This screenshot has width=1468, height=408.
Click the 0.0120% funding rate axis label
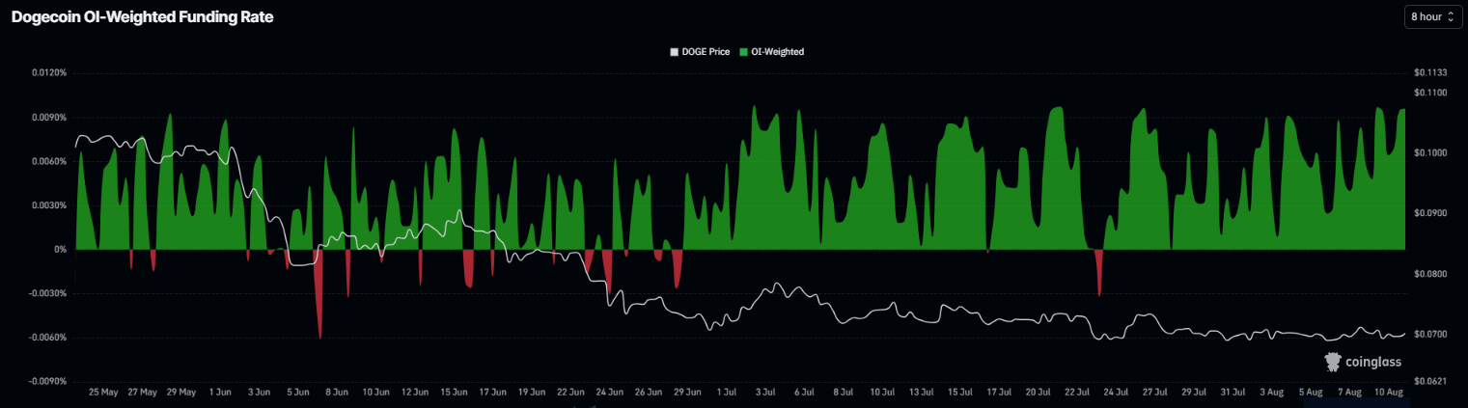click(x=47, y=73)
